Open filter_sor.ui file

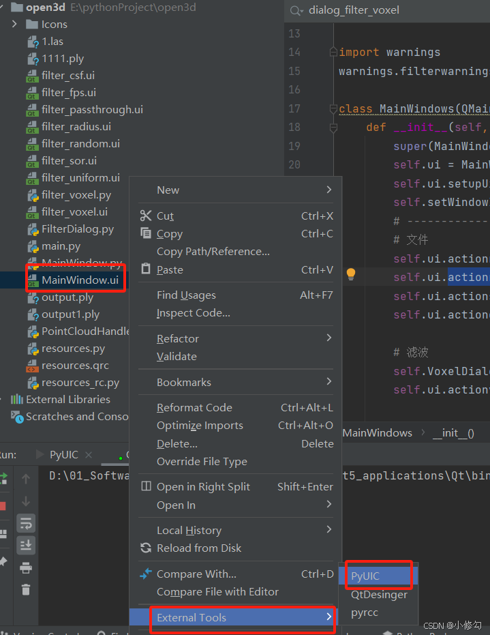[x=61, y=161]
